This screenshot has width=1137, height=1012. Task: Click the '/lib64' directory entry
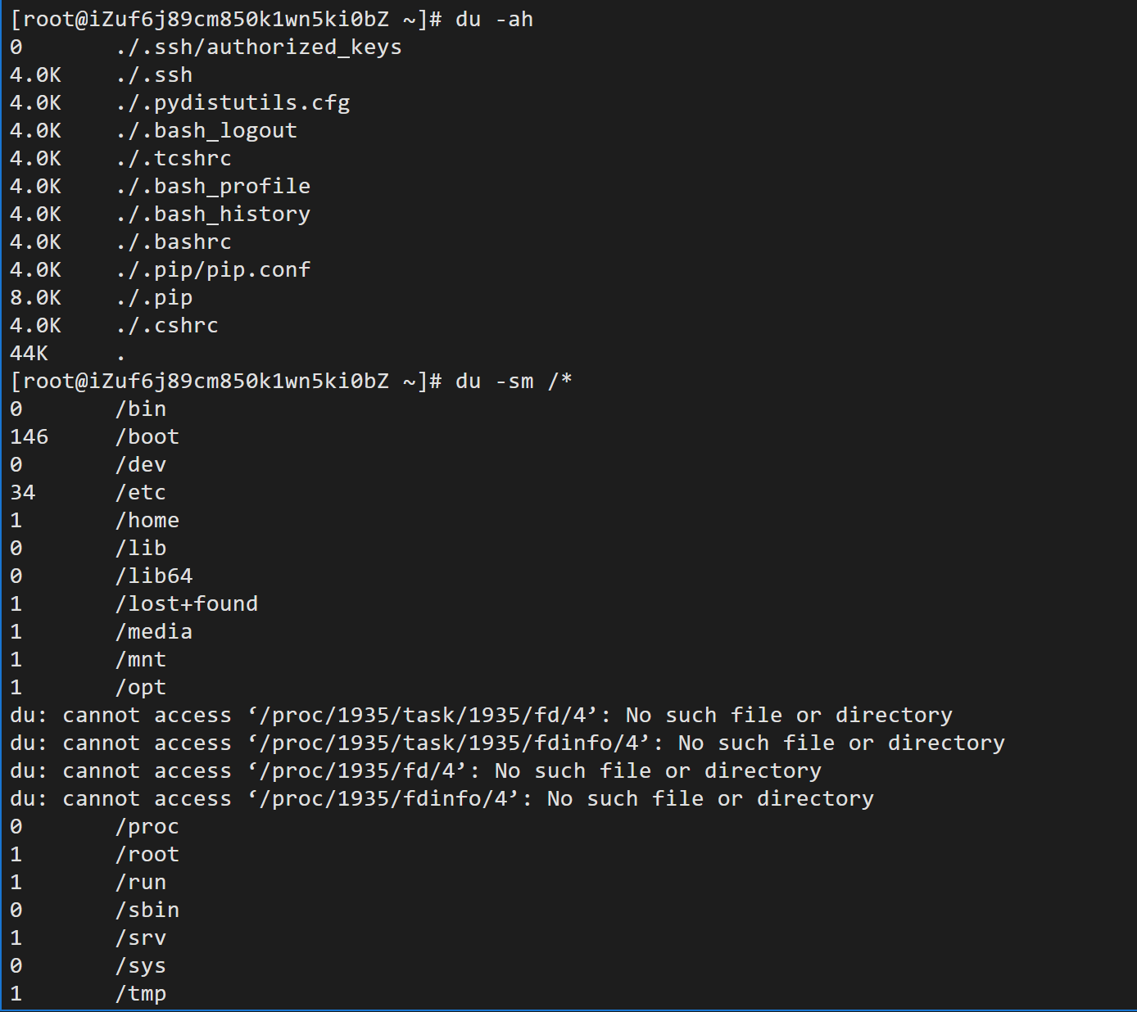(153, 576)
